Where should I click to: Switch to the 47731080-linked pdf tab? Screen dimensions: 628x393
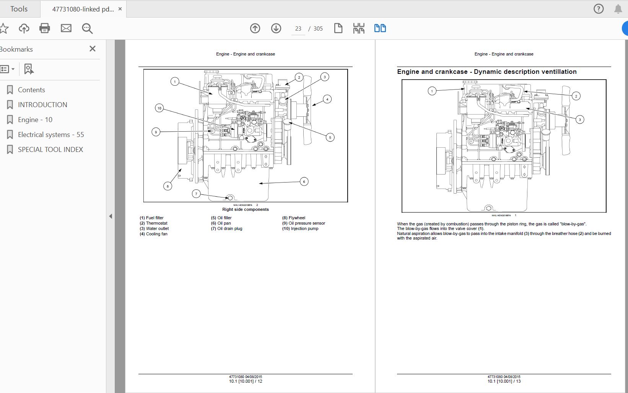click(x=83, y=9)
